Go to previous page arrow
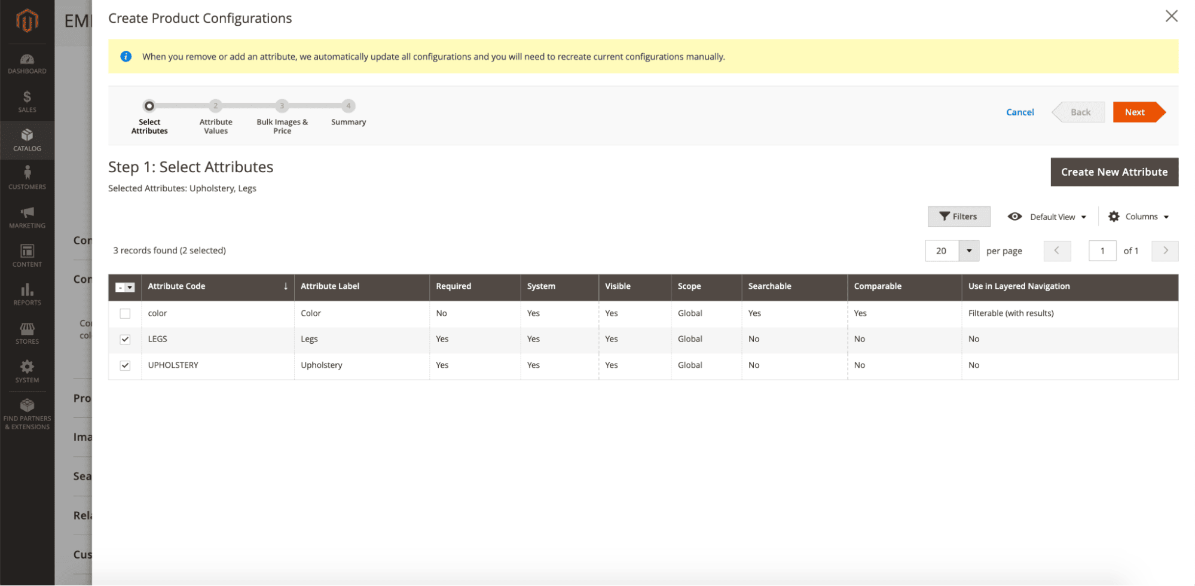1195x586 pixels. pyautogui.click(x=1057, y=251)
